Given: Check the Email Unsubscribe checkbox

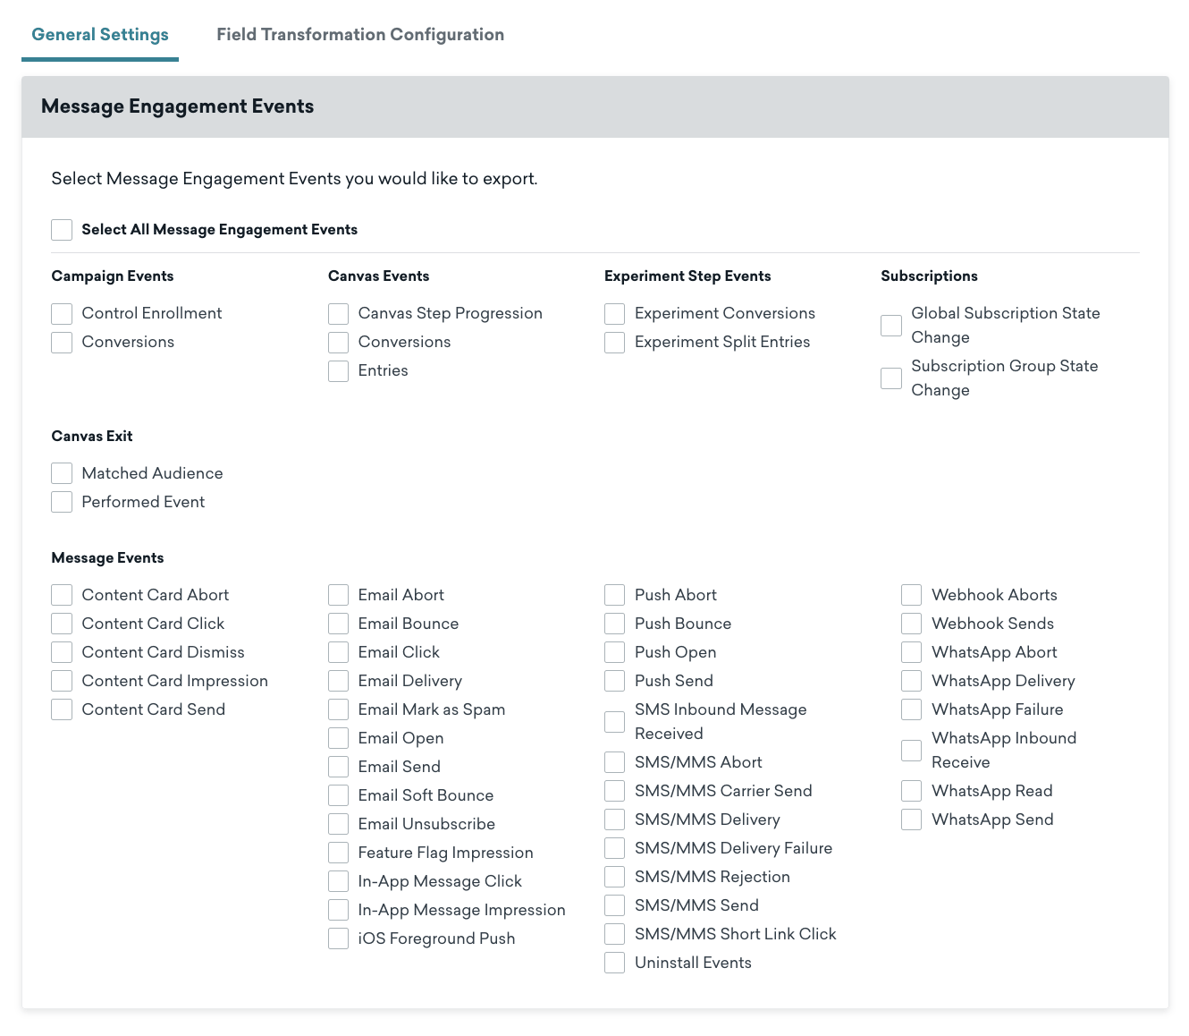Looking at the screenshot, I should [x=338, y=823].
